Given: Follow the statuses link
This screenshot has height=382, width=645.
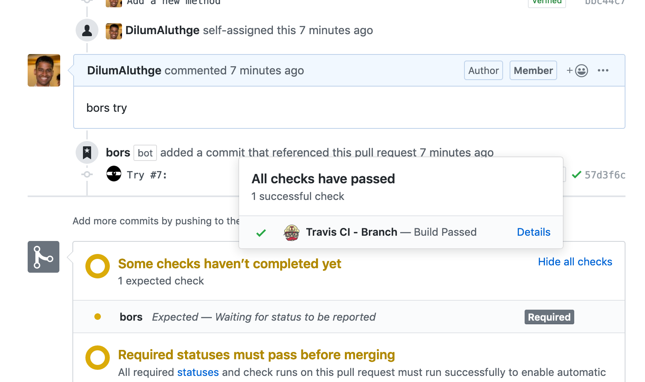Looking at the screenshot, I should pos(198,372).
